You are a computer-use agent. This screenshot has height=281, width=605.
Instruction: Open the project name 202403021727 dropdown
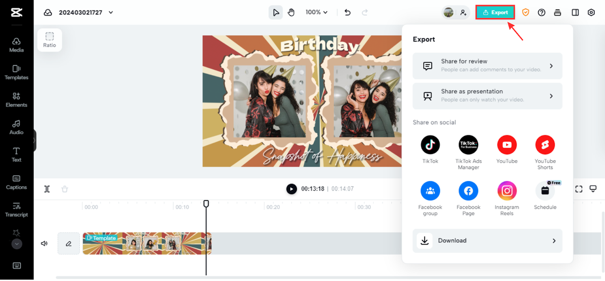86,13
